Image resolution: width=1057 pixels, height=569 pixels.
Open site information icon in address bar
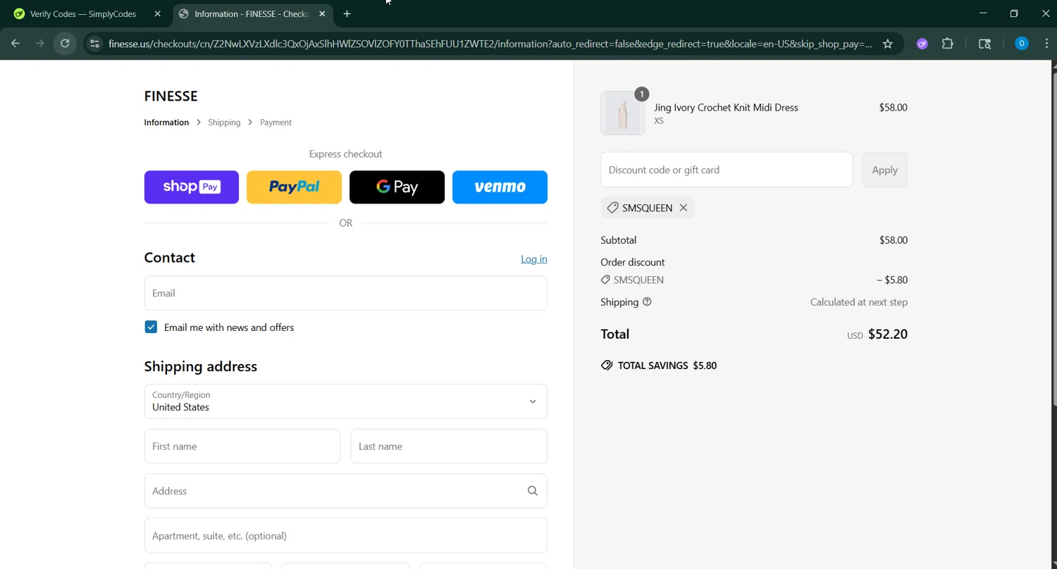94,44
